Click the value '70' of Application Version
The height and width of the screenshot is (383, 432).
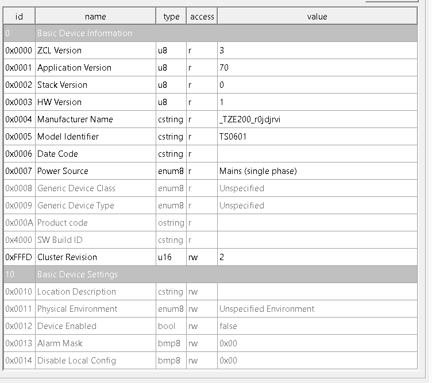(224, 68)
